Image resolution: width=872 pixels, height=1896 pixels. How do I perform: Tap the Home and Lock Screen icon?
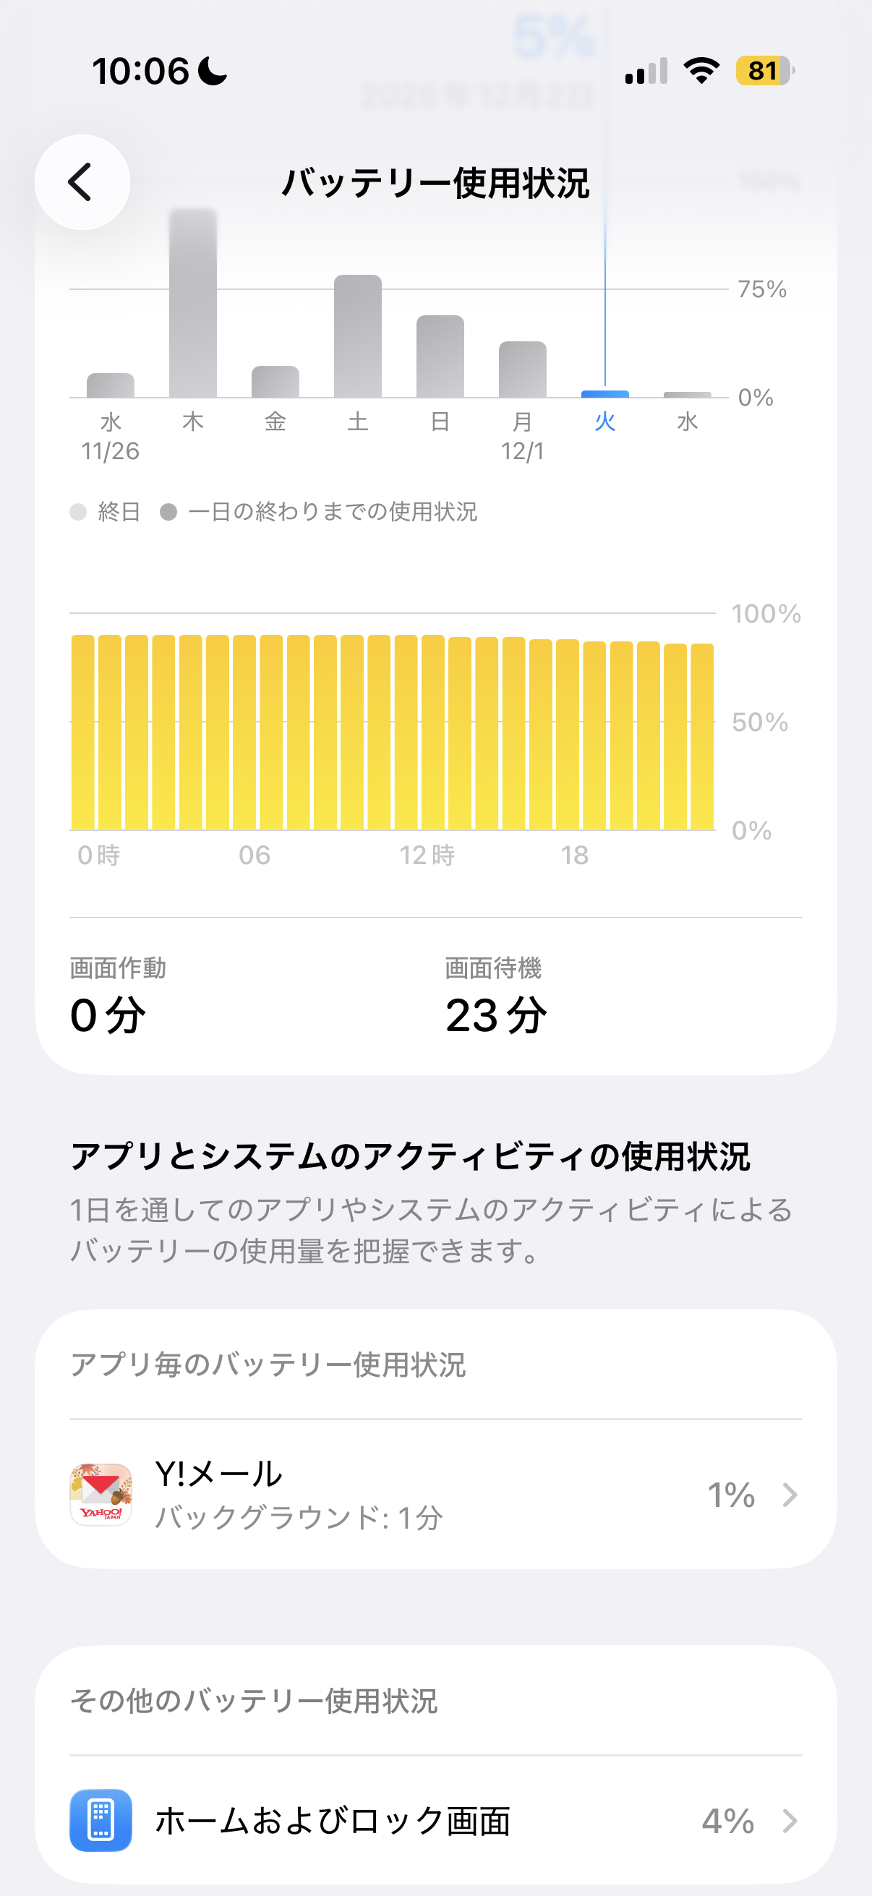(101, 1819)
